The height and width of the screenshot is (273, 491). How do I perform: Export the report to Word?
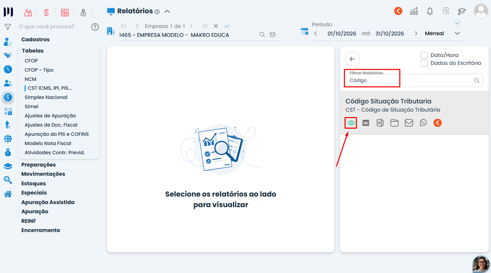[366, 123]
